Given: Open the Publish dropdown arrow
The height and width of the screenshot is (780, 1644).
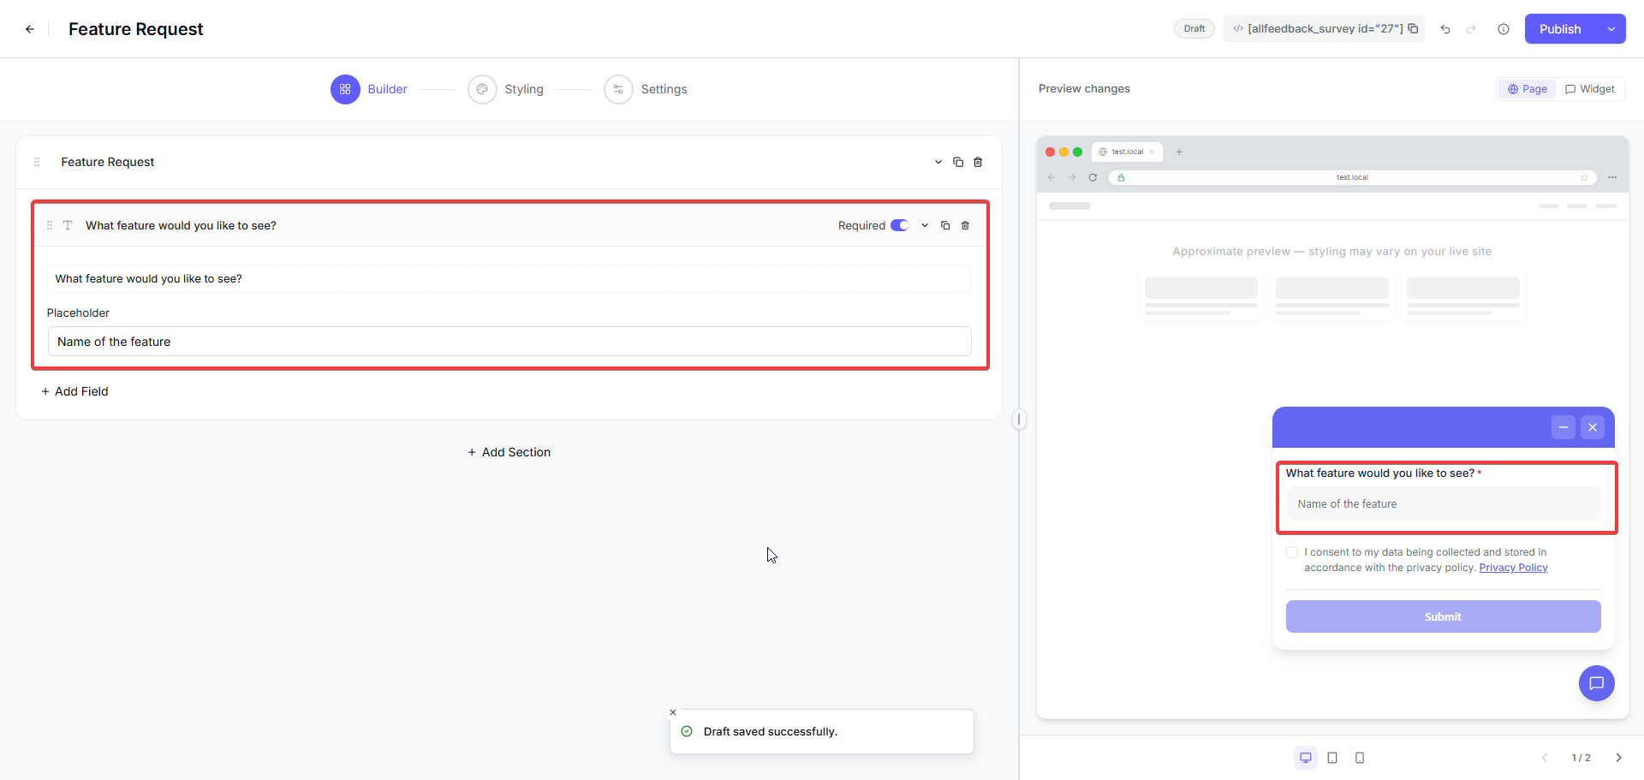Looking at the screenshot, I should click(x=1611, y=29).
